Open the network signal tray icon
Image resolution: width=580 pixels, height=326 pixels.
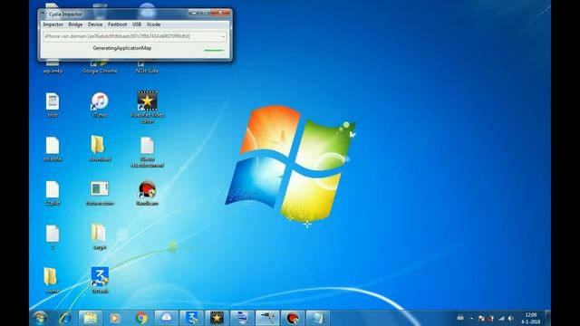501,318
